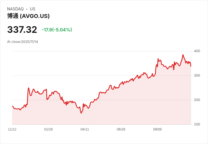Click the -17.9(-5.04%) change text
Image resolution: width=208 pixels, height=144 pixels.
(x=57, y=30)
